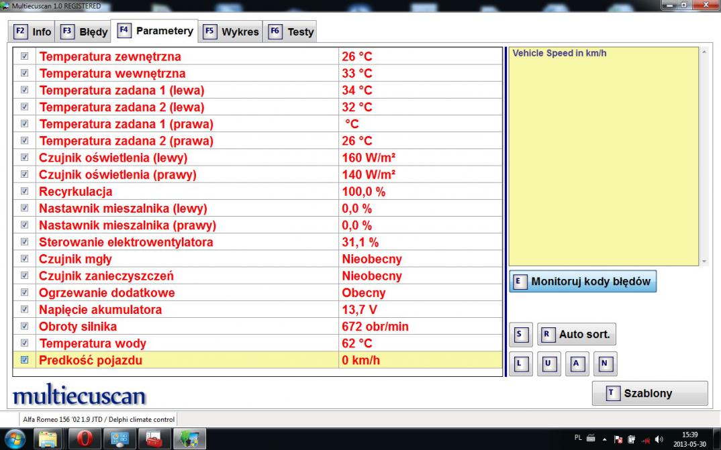Click '0 km/h' speed value
This screenshot has width=721, height=450.
point(361,360)
